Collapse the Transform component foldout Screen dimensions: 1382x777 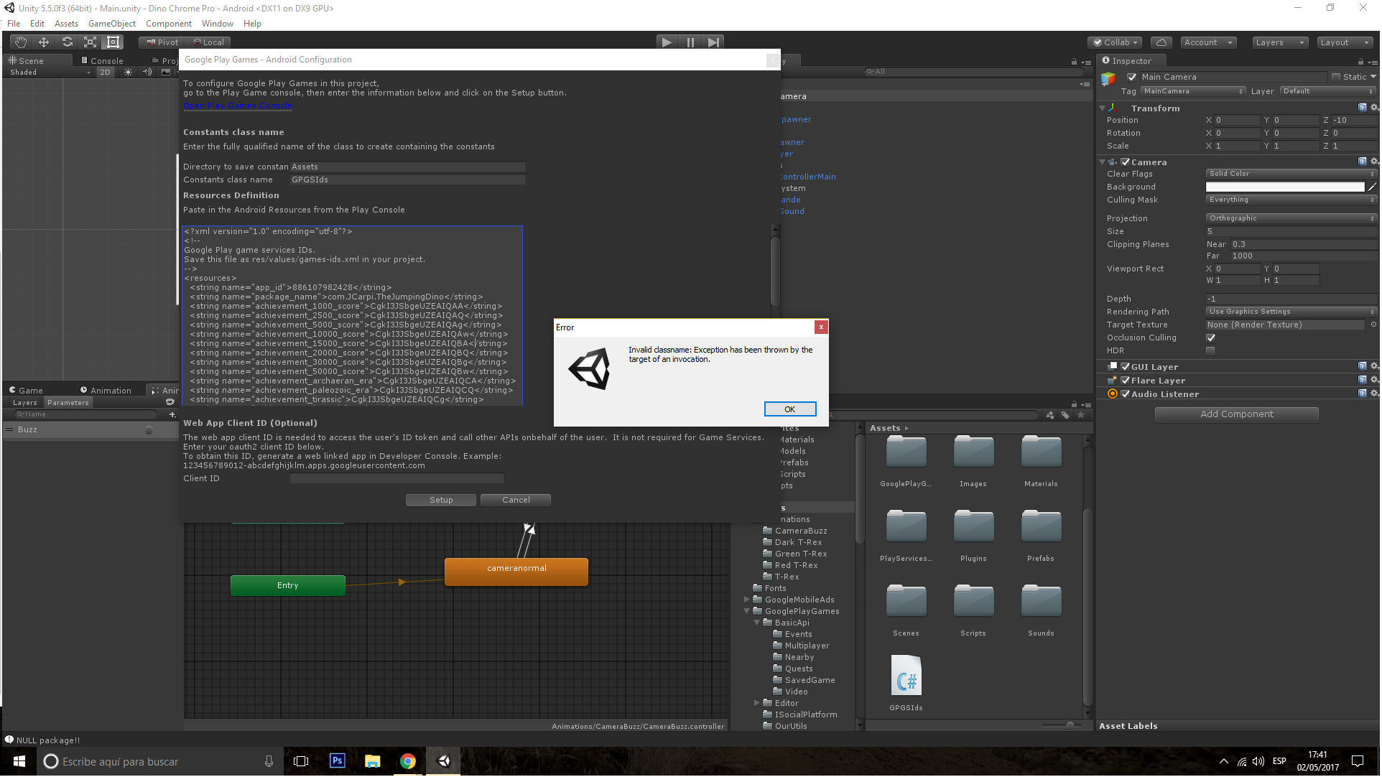tap(1103, 108)
